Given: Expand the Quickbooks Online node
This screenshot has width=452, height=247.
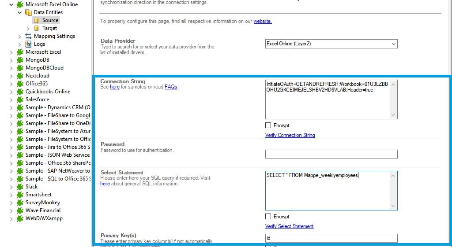Looking at the screenshot, I should click(11, 92).
